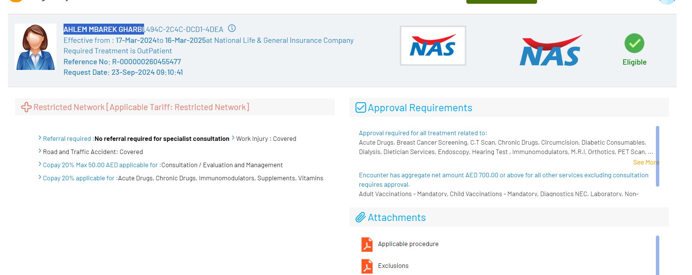
Task: Click the Attachments paperclip icon
Action: point(360,218)
